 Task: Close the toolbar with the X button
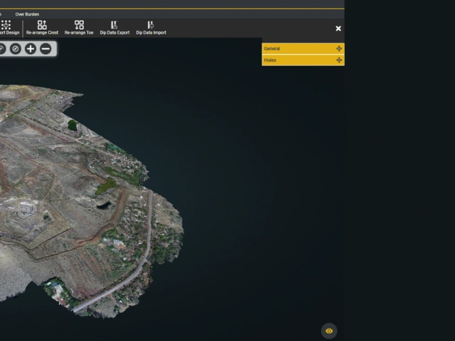click(x=338, y=28)
